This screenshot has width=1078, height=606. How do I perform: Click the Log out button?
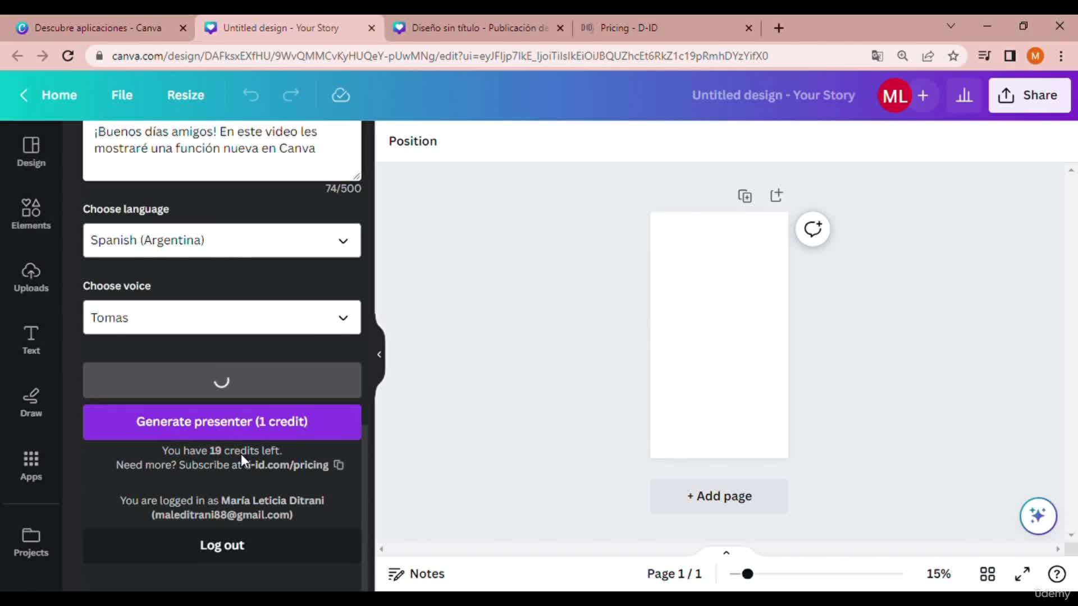[x=222, y=545]
